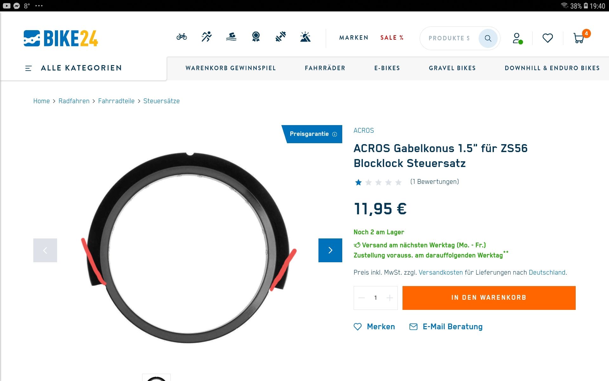This screenshot has height=381, width=609.
Task: Follow the Versandkosten link
Action: (441, 272)
